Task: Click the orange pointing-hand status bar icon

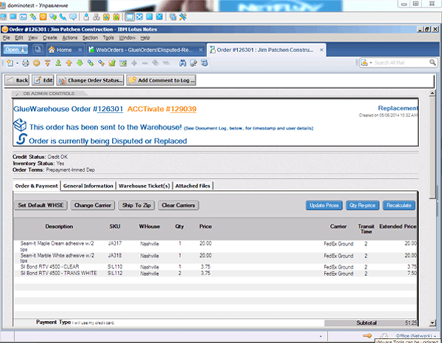Action: [x=368, y=336]
